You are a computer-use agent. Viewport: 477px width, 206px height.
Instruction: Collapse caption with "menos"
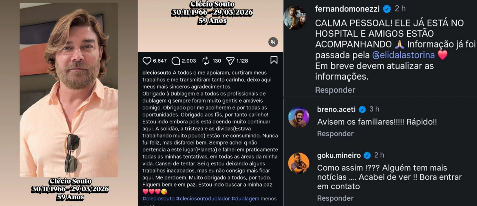[268, 198]
